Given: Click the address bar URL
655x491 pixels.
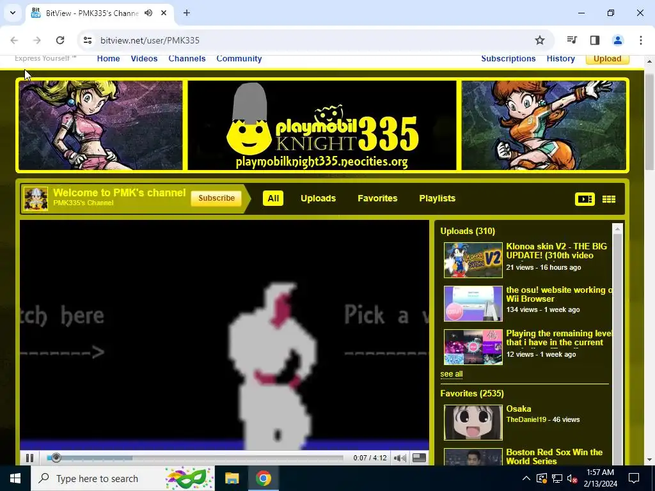Looking at the screenshot, I should point(150,40).
